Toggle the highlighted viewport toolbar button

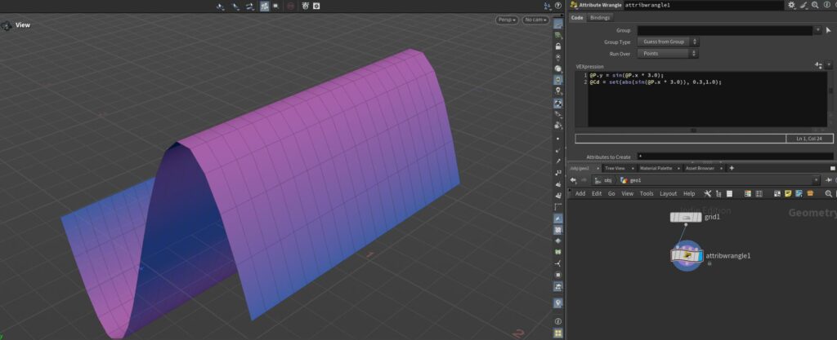(265, 6)
